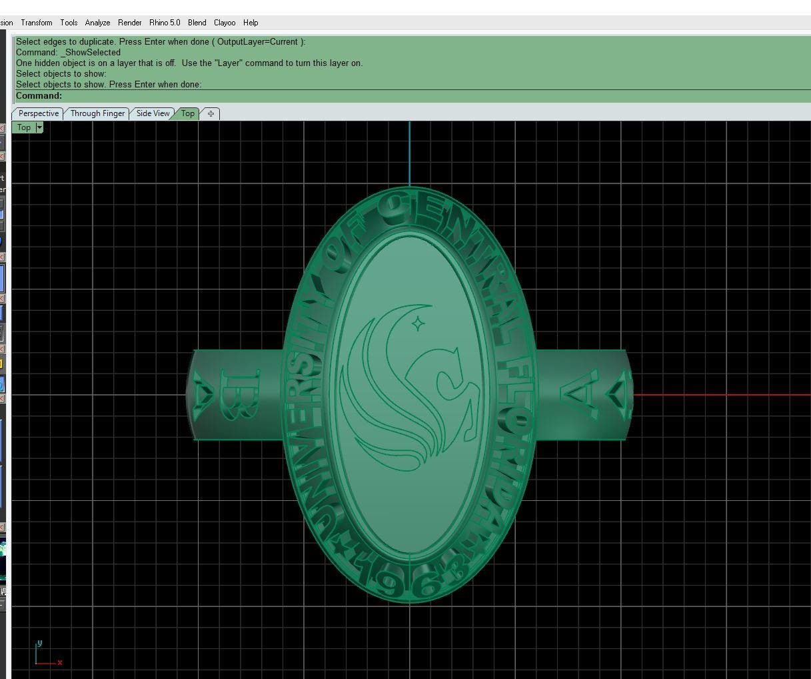Screen dimensions: 811x679
Task: Click the Top viewport title label
Action: (24, 127)
